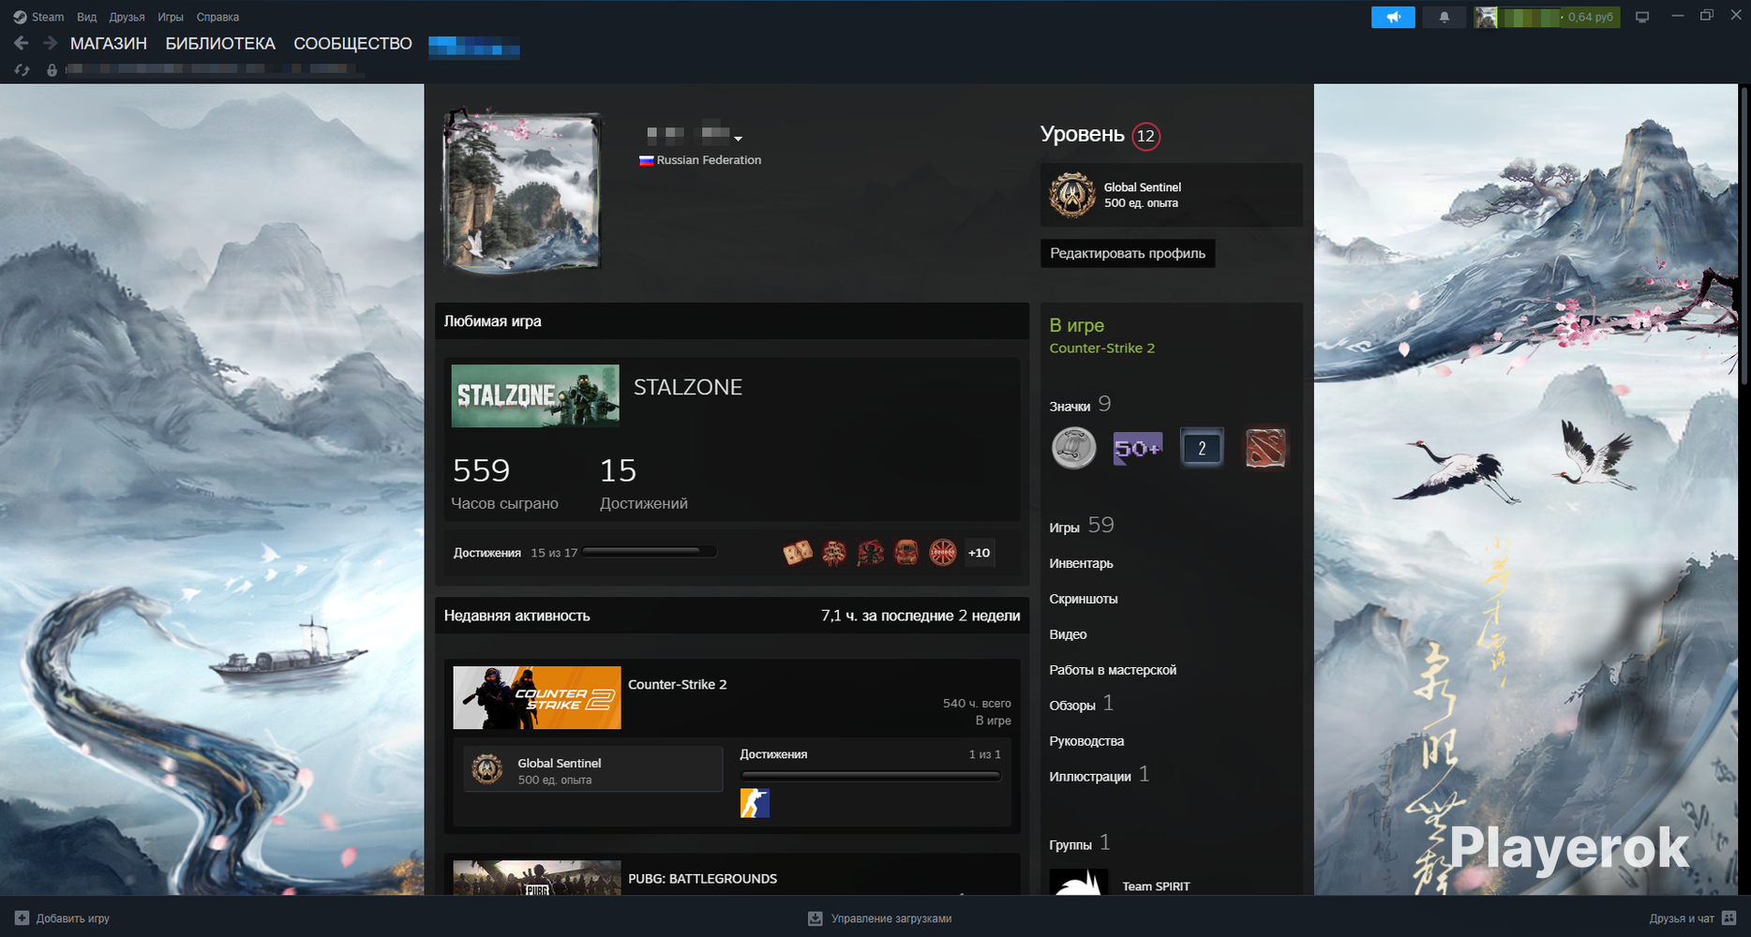
Task: Open the Игры 59 games list
Action: point(1082,526)
